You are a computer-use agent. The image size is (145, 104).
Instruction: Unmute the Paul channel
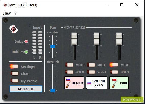114,65
